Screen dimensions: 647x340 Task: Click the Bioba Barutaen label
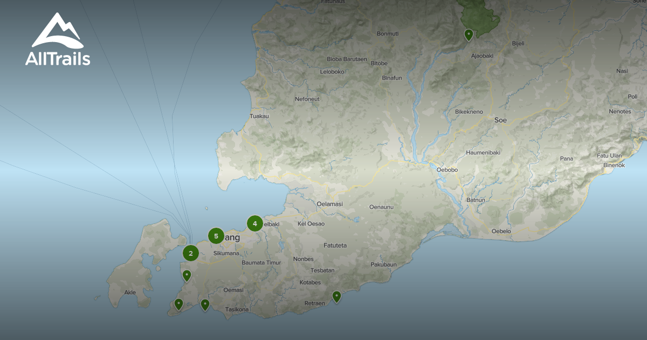[x=347, y=59]
